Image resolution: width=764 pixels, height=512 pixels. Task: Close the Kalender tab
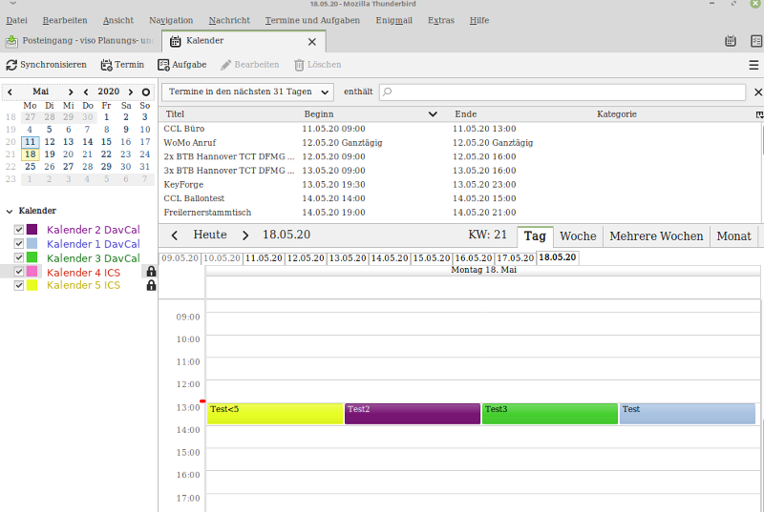click(311, 42)
